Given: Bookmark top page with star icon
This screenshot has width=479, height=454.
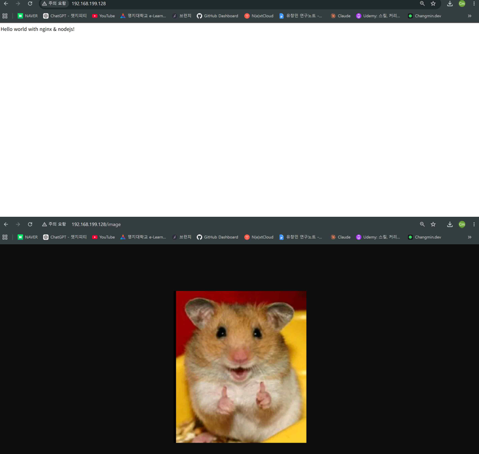Looking at the screenshot, I should click(433, 4).
